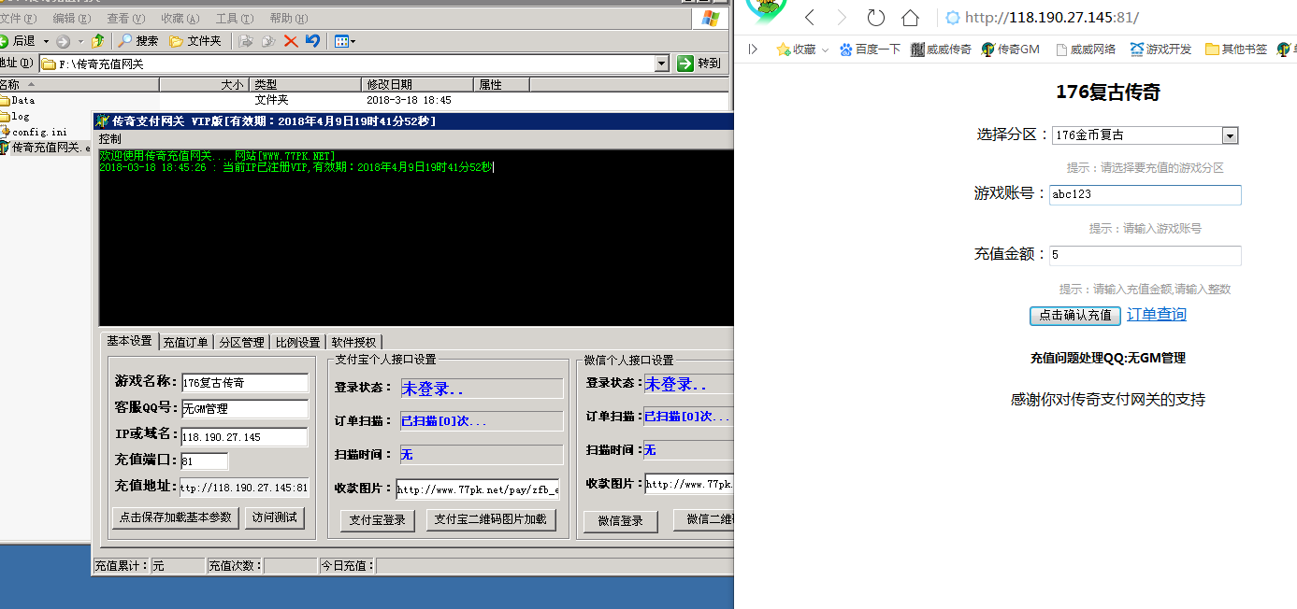Expand the 收藏 bookmarks dropdown arrow
This screenshot has height=609, width=1297.
click(825, 50)
